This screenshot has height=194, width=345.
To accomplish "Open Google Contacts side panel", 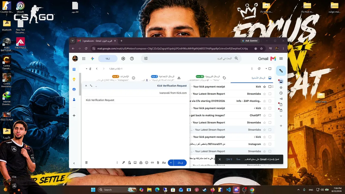I will [x=74, y=99].
